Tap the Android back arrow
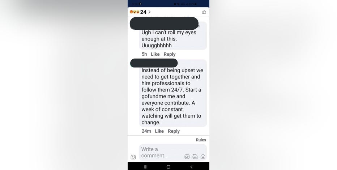This screenshot has width=337, height=170. 191,167
